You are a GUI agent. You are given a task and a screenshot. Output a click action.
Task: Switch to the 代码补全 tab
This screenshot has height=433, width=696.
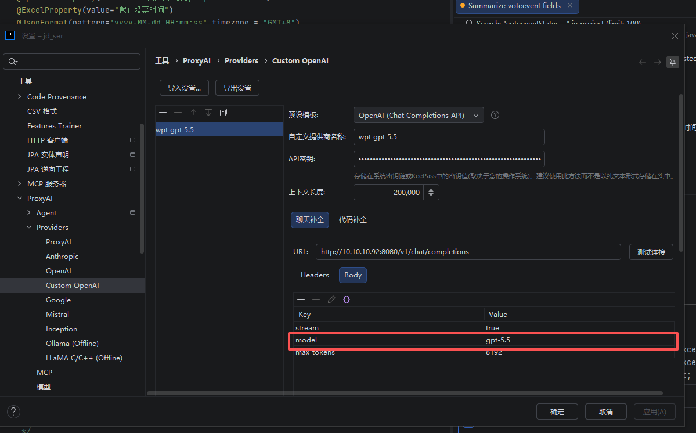tap(353, 220)
